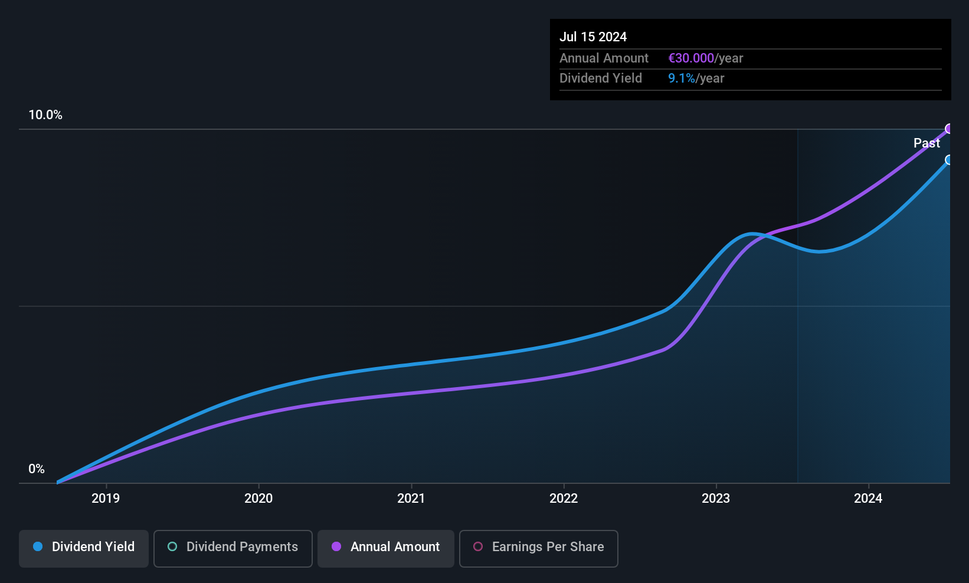
Task: Click the Past label on chart
Action: 927,143
